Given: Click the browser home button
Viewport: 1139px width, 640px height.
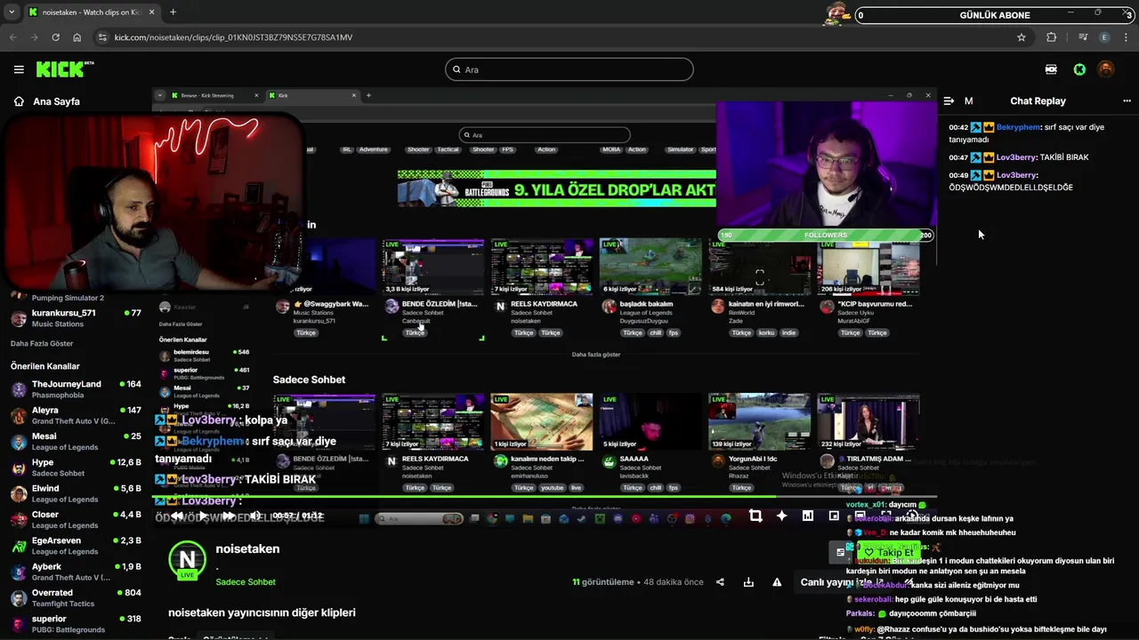Looking at the screenshot, I should tap(77, 37).
